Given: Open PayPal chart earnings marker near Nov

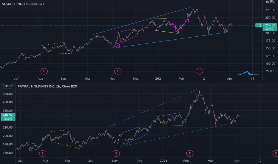Looking at the screenshot, I should pos(116,153).
